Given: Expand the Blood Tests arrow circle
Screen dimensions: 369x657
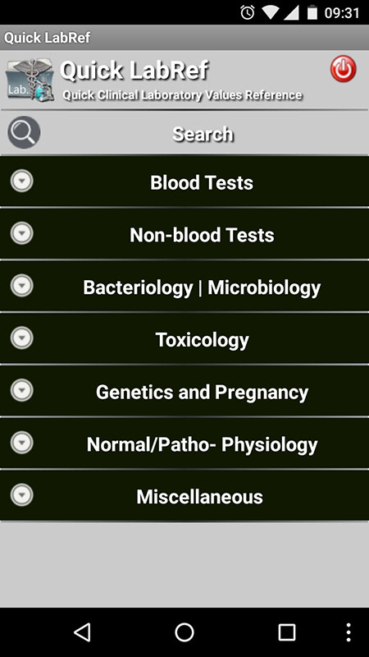Looking at the screenshot, I should [22, 181].
